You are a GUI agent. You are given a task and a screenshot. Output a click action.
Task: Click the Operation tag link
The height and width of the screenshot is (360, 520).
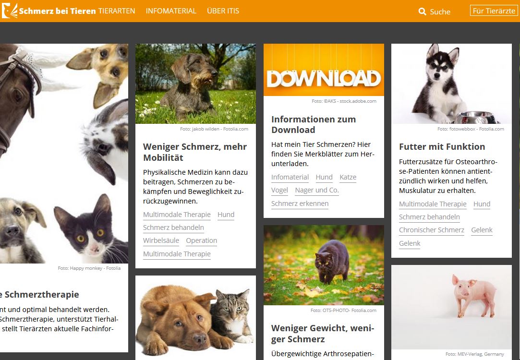click(x=201, y=240)
